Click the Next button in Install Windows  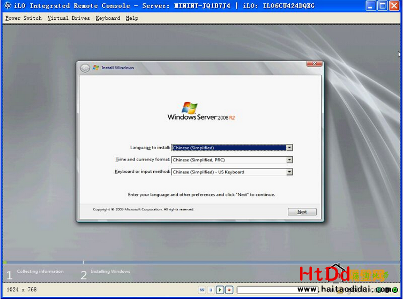click(x=302, y=212)
